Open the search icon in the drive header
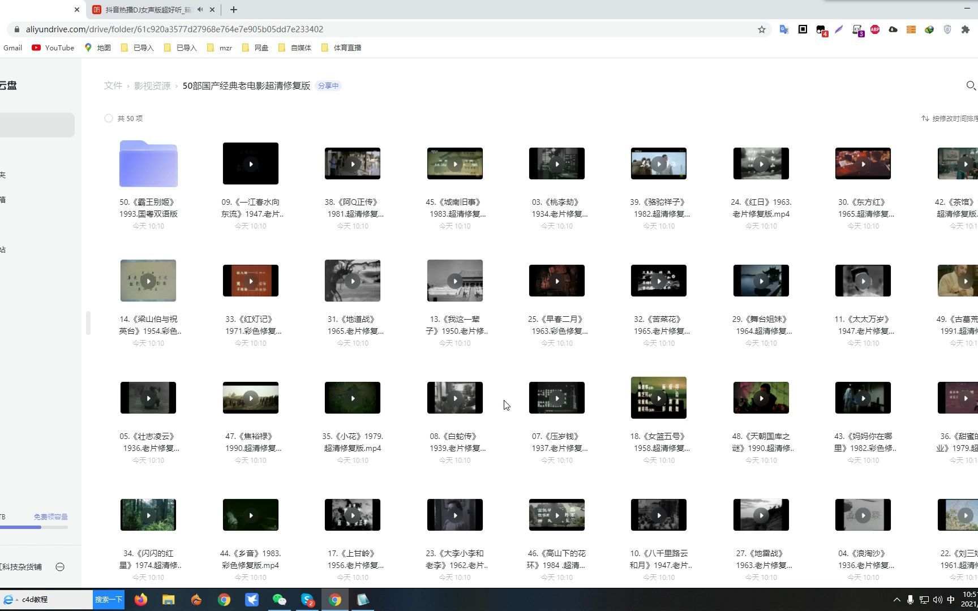The height and width of the screenshot is (611, 978). pos(971,85)
